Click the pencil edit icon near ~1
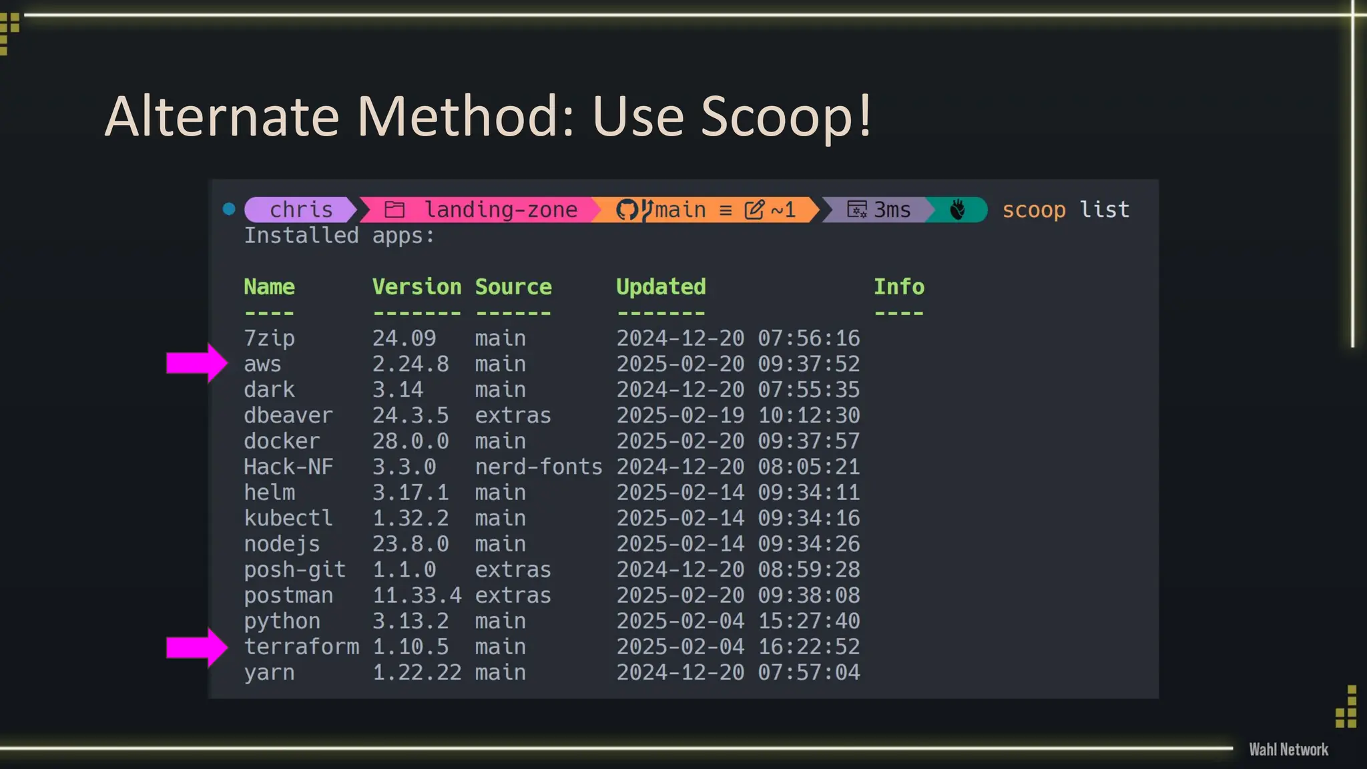 pyautogui.click(x=754, y=210)
